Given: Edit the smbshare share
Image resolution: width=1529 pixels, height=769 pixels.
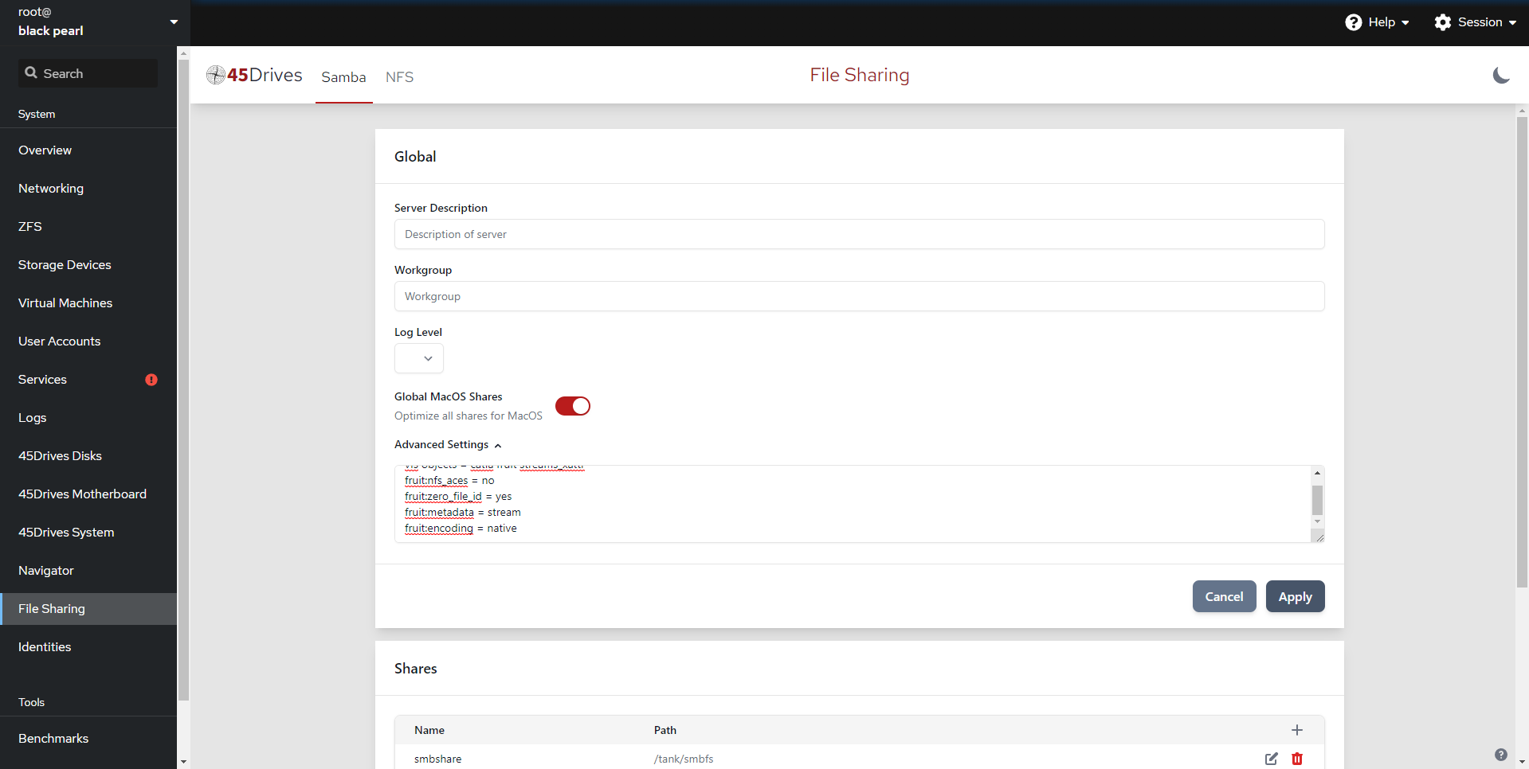Looking at the screenshot, I should point(1272,759).
